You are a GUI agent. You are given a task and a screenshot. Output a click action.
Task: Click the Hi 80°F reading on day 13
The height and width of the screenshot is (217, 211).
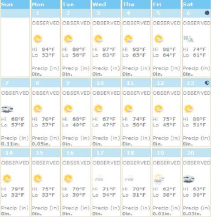coord(194,119)
